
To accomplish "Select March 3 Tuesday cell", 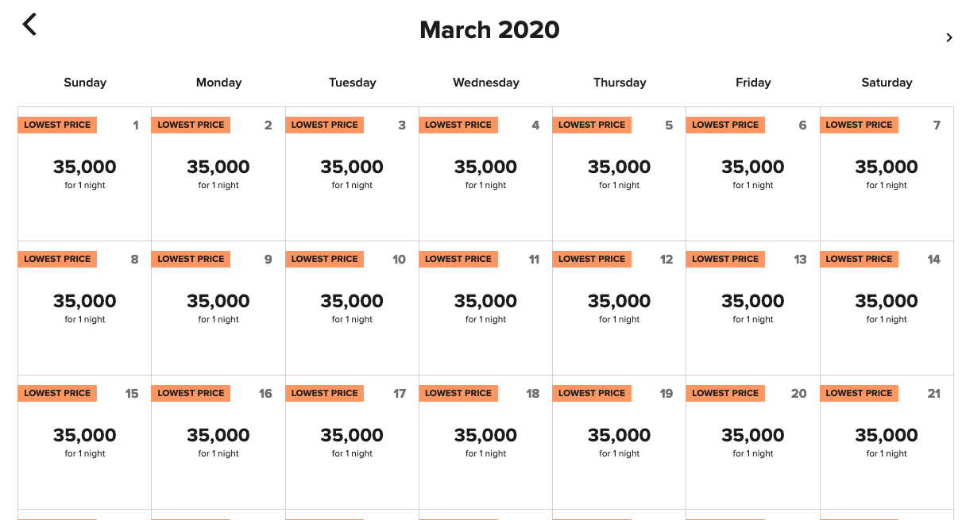I will [x=352, y=174].
